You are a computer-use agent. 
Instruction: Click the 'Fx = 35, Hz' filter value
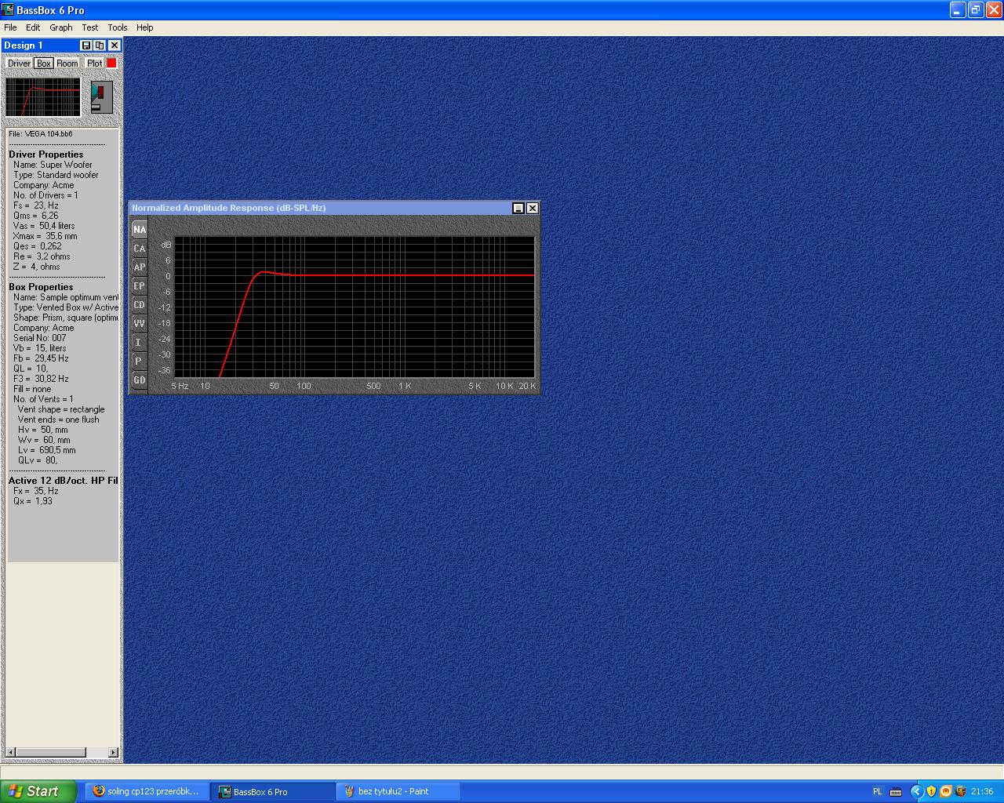click(36, 491)
